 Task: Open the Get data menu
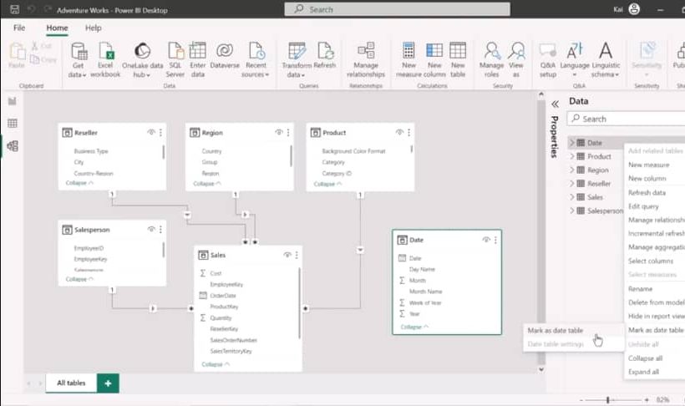tap(79, 60)
